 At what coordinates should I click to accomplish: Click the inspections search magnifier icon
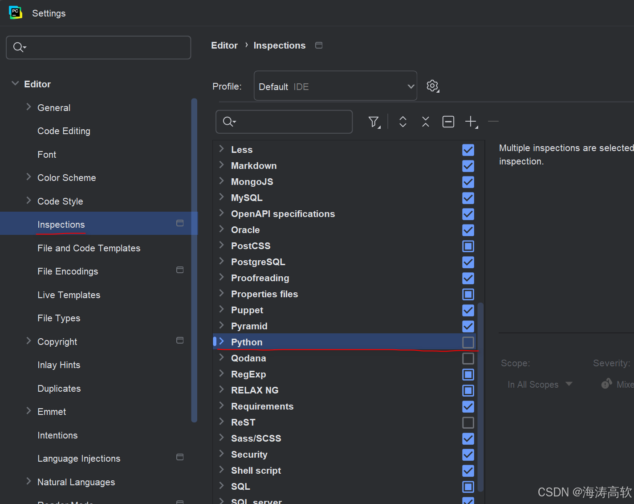click(x=229, y=121)
